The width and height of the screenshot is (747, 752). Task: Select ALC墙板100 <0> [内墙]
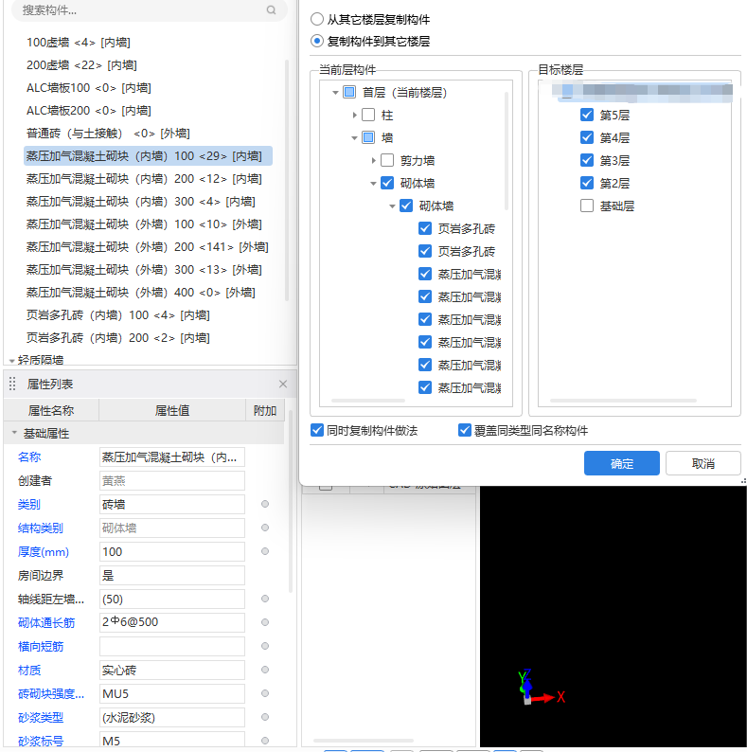tap(89, 88)
